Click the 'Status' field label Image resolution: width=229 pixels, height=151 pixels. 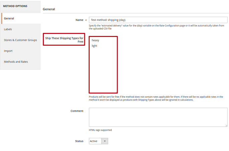79,141
